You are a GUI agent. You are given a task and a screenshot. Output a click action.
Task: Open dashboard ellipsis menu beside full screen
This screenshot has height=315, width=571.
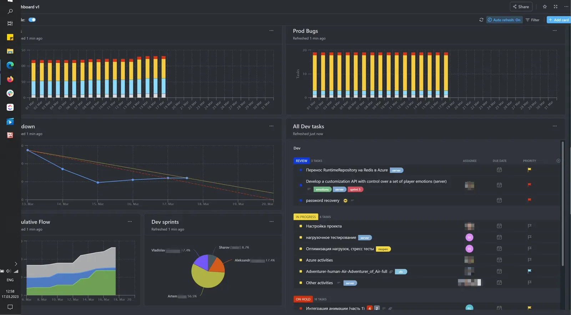566,6
